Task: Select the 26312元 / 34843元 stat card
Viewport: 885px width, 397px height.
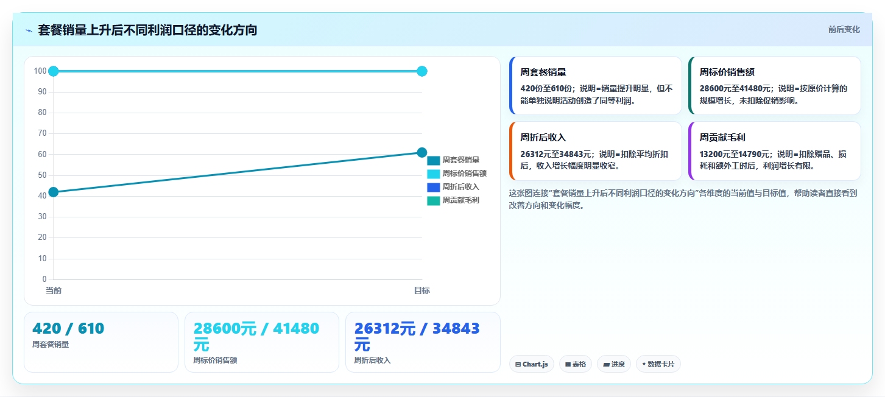Action: [x=423, y=342]
